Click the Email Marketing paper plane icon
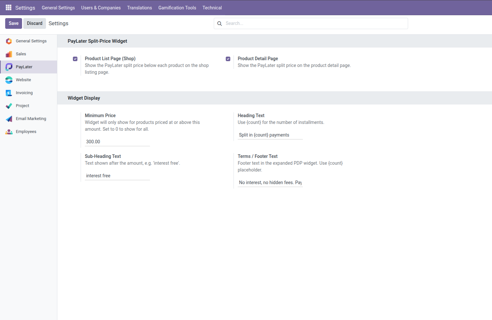 click(9, 119)
